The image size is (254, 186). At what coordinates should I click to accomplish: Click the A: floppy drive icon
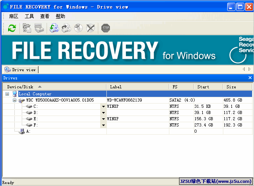21,131
